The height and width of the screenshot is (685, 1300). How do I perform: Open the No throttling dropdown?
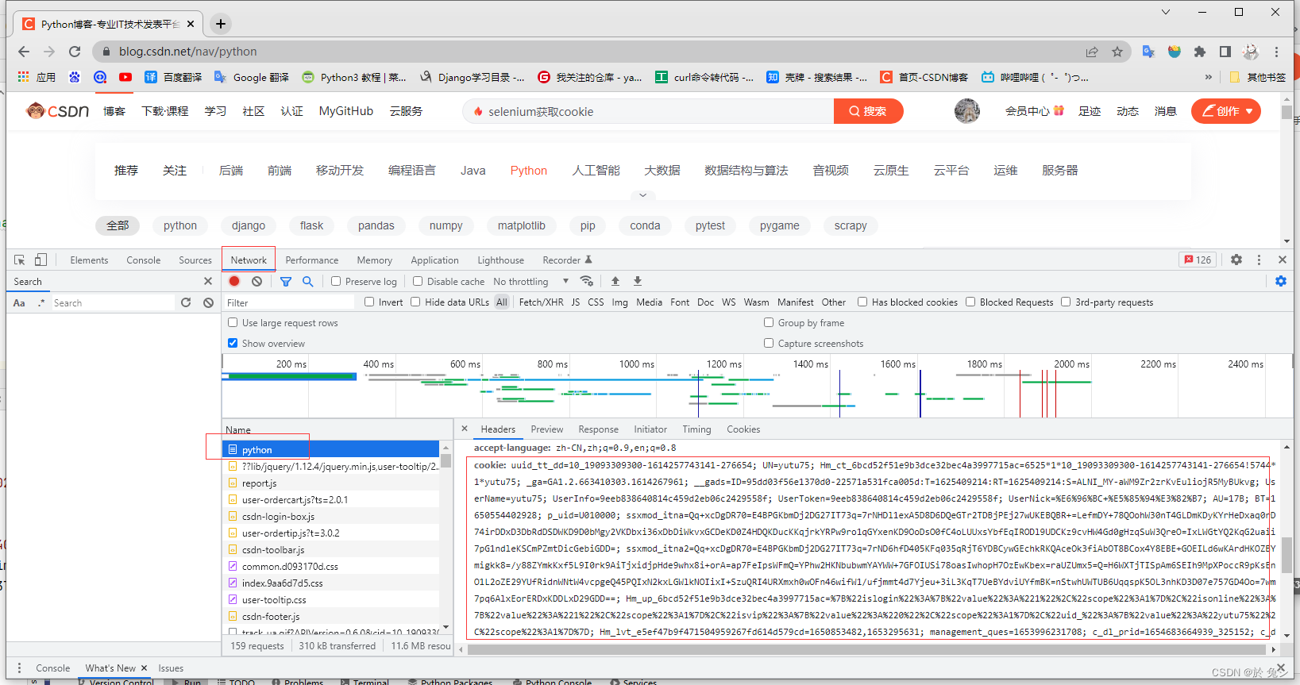click(x=530, y=281)
